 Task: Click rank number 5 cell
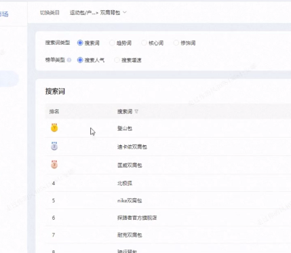pos(54,201)
